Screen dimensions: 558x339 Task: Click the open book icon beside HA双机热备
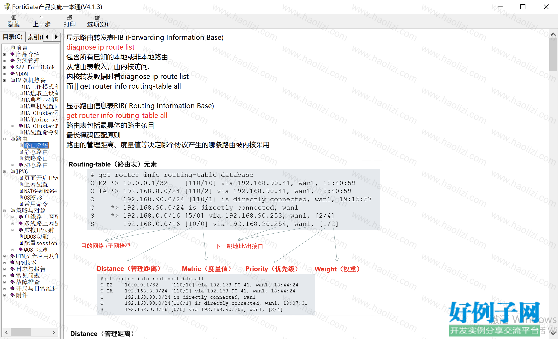tap(13, 80)
